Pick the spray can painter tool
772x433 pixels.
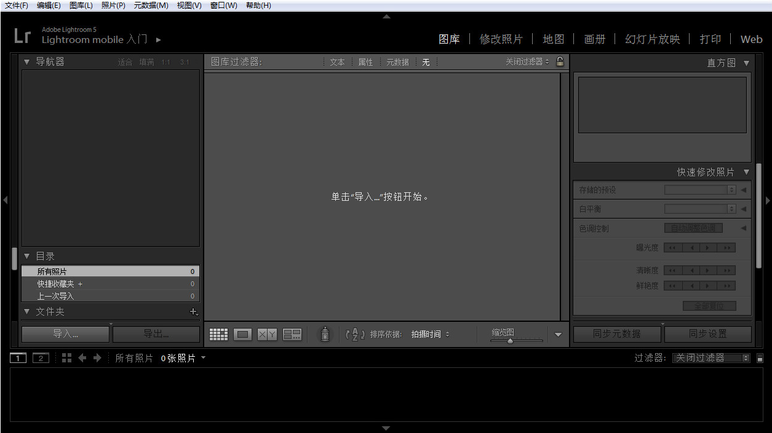pyautogui.click(x=325, y=334)
